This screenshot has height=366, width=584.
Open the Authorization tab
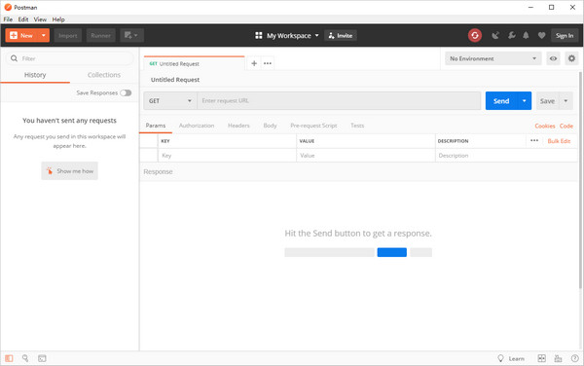tap(197, 126)
